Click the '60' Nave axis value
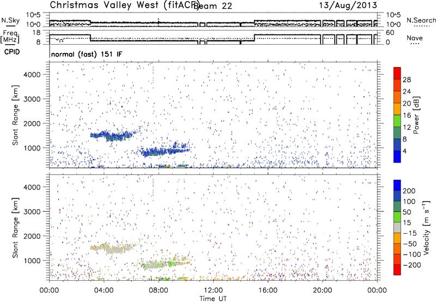This screenshot has height=302, width=436. [390, 33]
